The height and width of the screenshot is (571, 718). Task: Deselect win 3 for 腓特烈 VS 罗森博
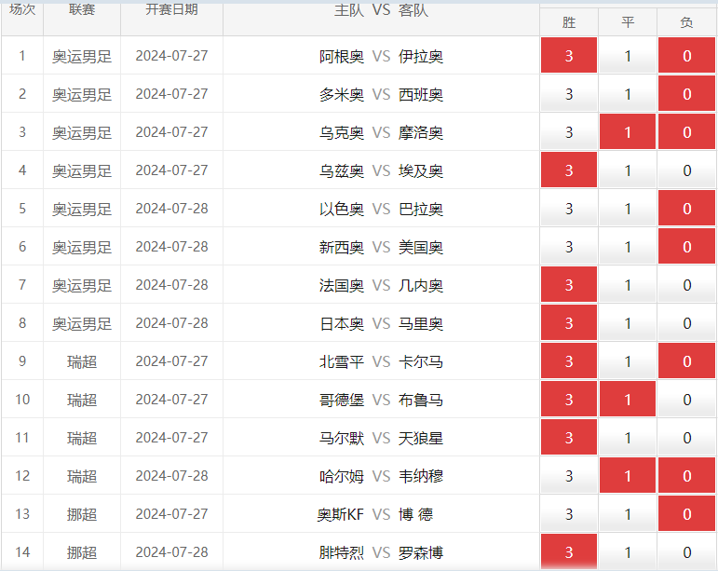pos(569,552)
